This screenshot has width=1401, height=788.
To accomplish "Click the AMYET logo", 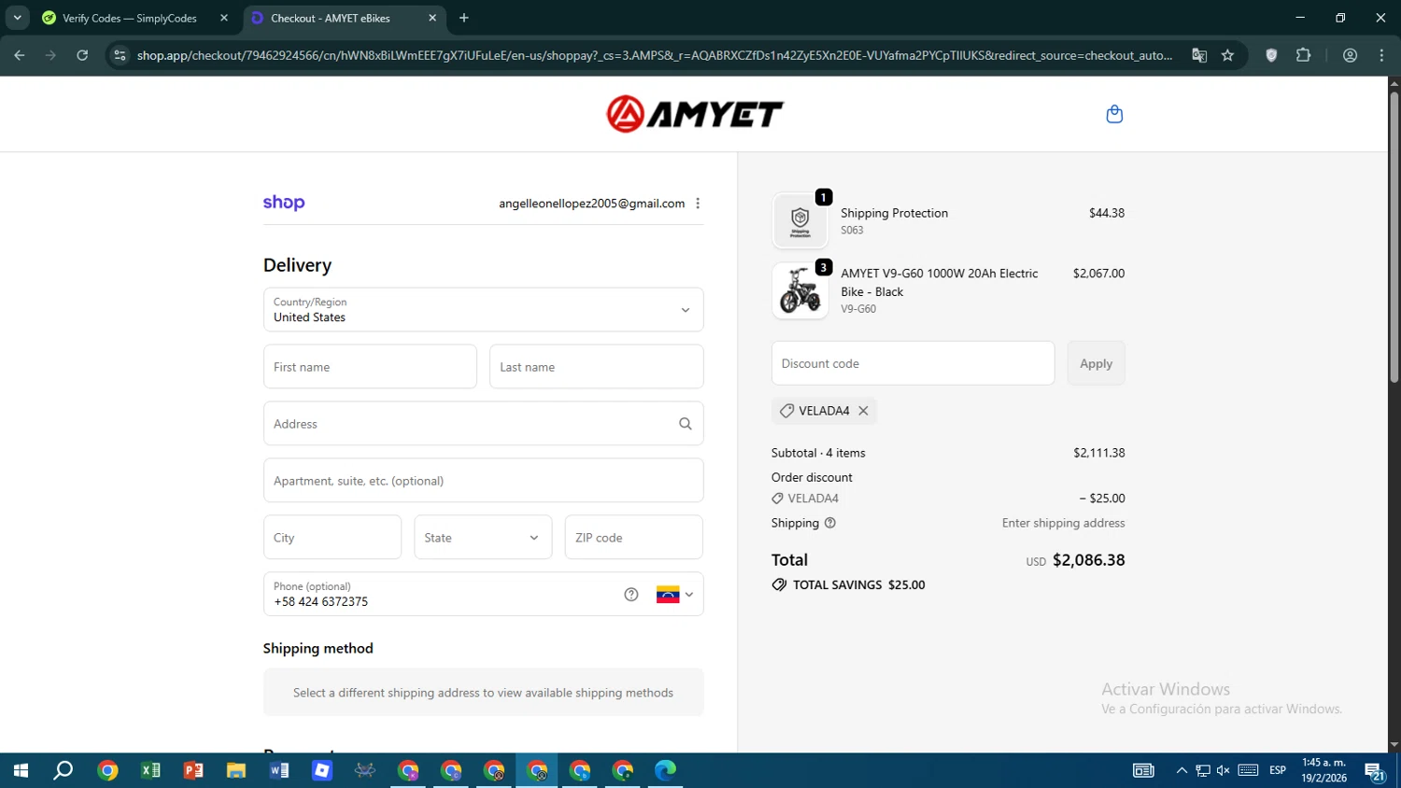I will point(695,114).
